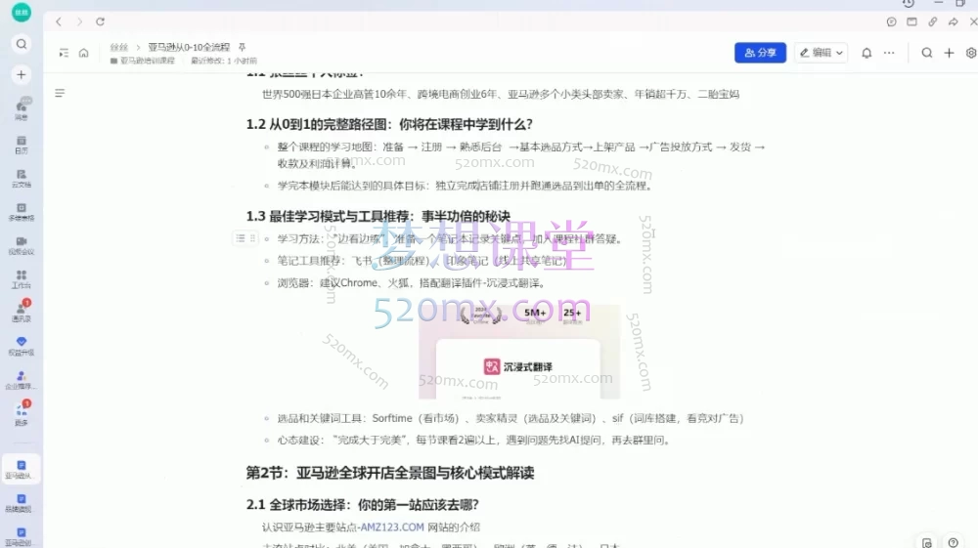978x548 pixels.
Task: Open the comment bubble icon in the top bar
Action: [x=891, y=21]
